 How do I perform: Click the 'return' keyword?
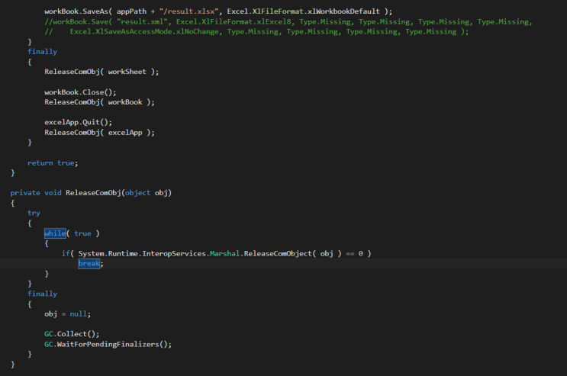(x=40, y=163)
